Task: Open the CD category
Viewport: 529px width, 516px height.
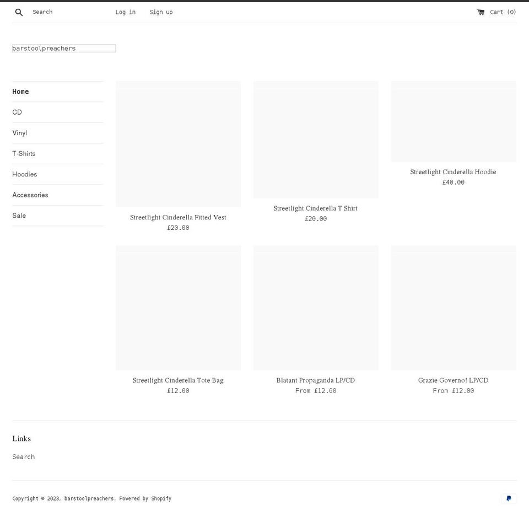Action: [x=17, y=112]
